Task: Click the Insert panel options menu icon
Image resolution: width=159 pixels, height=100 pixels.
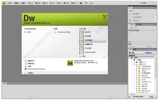Action: click(156, 8)
